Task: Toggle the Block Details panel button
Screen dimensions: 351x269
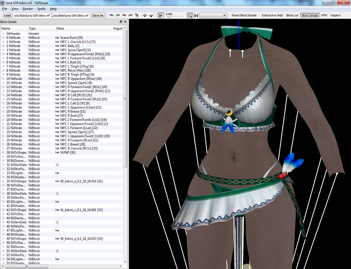Action: point(310,15)
